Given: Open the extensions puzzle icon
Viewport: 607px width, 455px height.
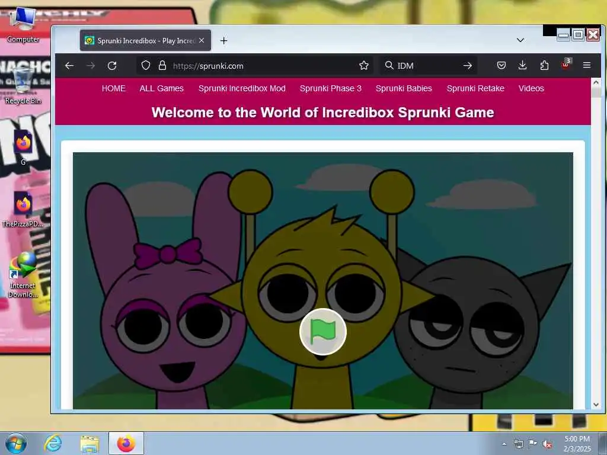Looking at the screenshot, I should point(544,65).
